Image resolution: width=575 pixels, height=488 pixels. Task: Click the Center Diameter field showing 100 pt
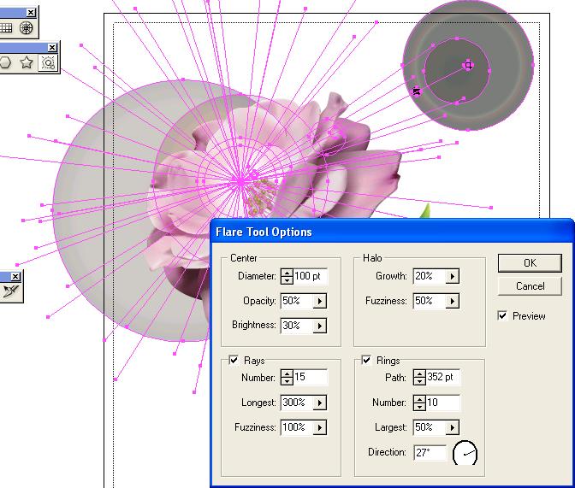click(x=311, y=276)
